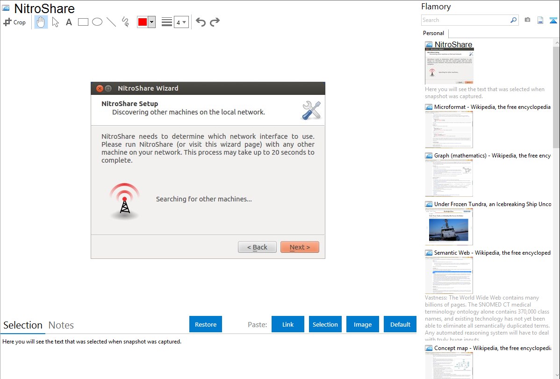Click the scroll up arrow in sidebar
Image resolution: width=560 pixels, height=379 pixels.
[x=556, y=43]
